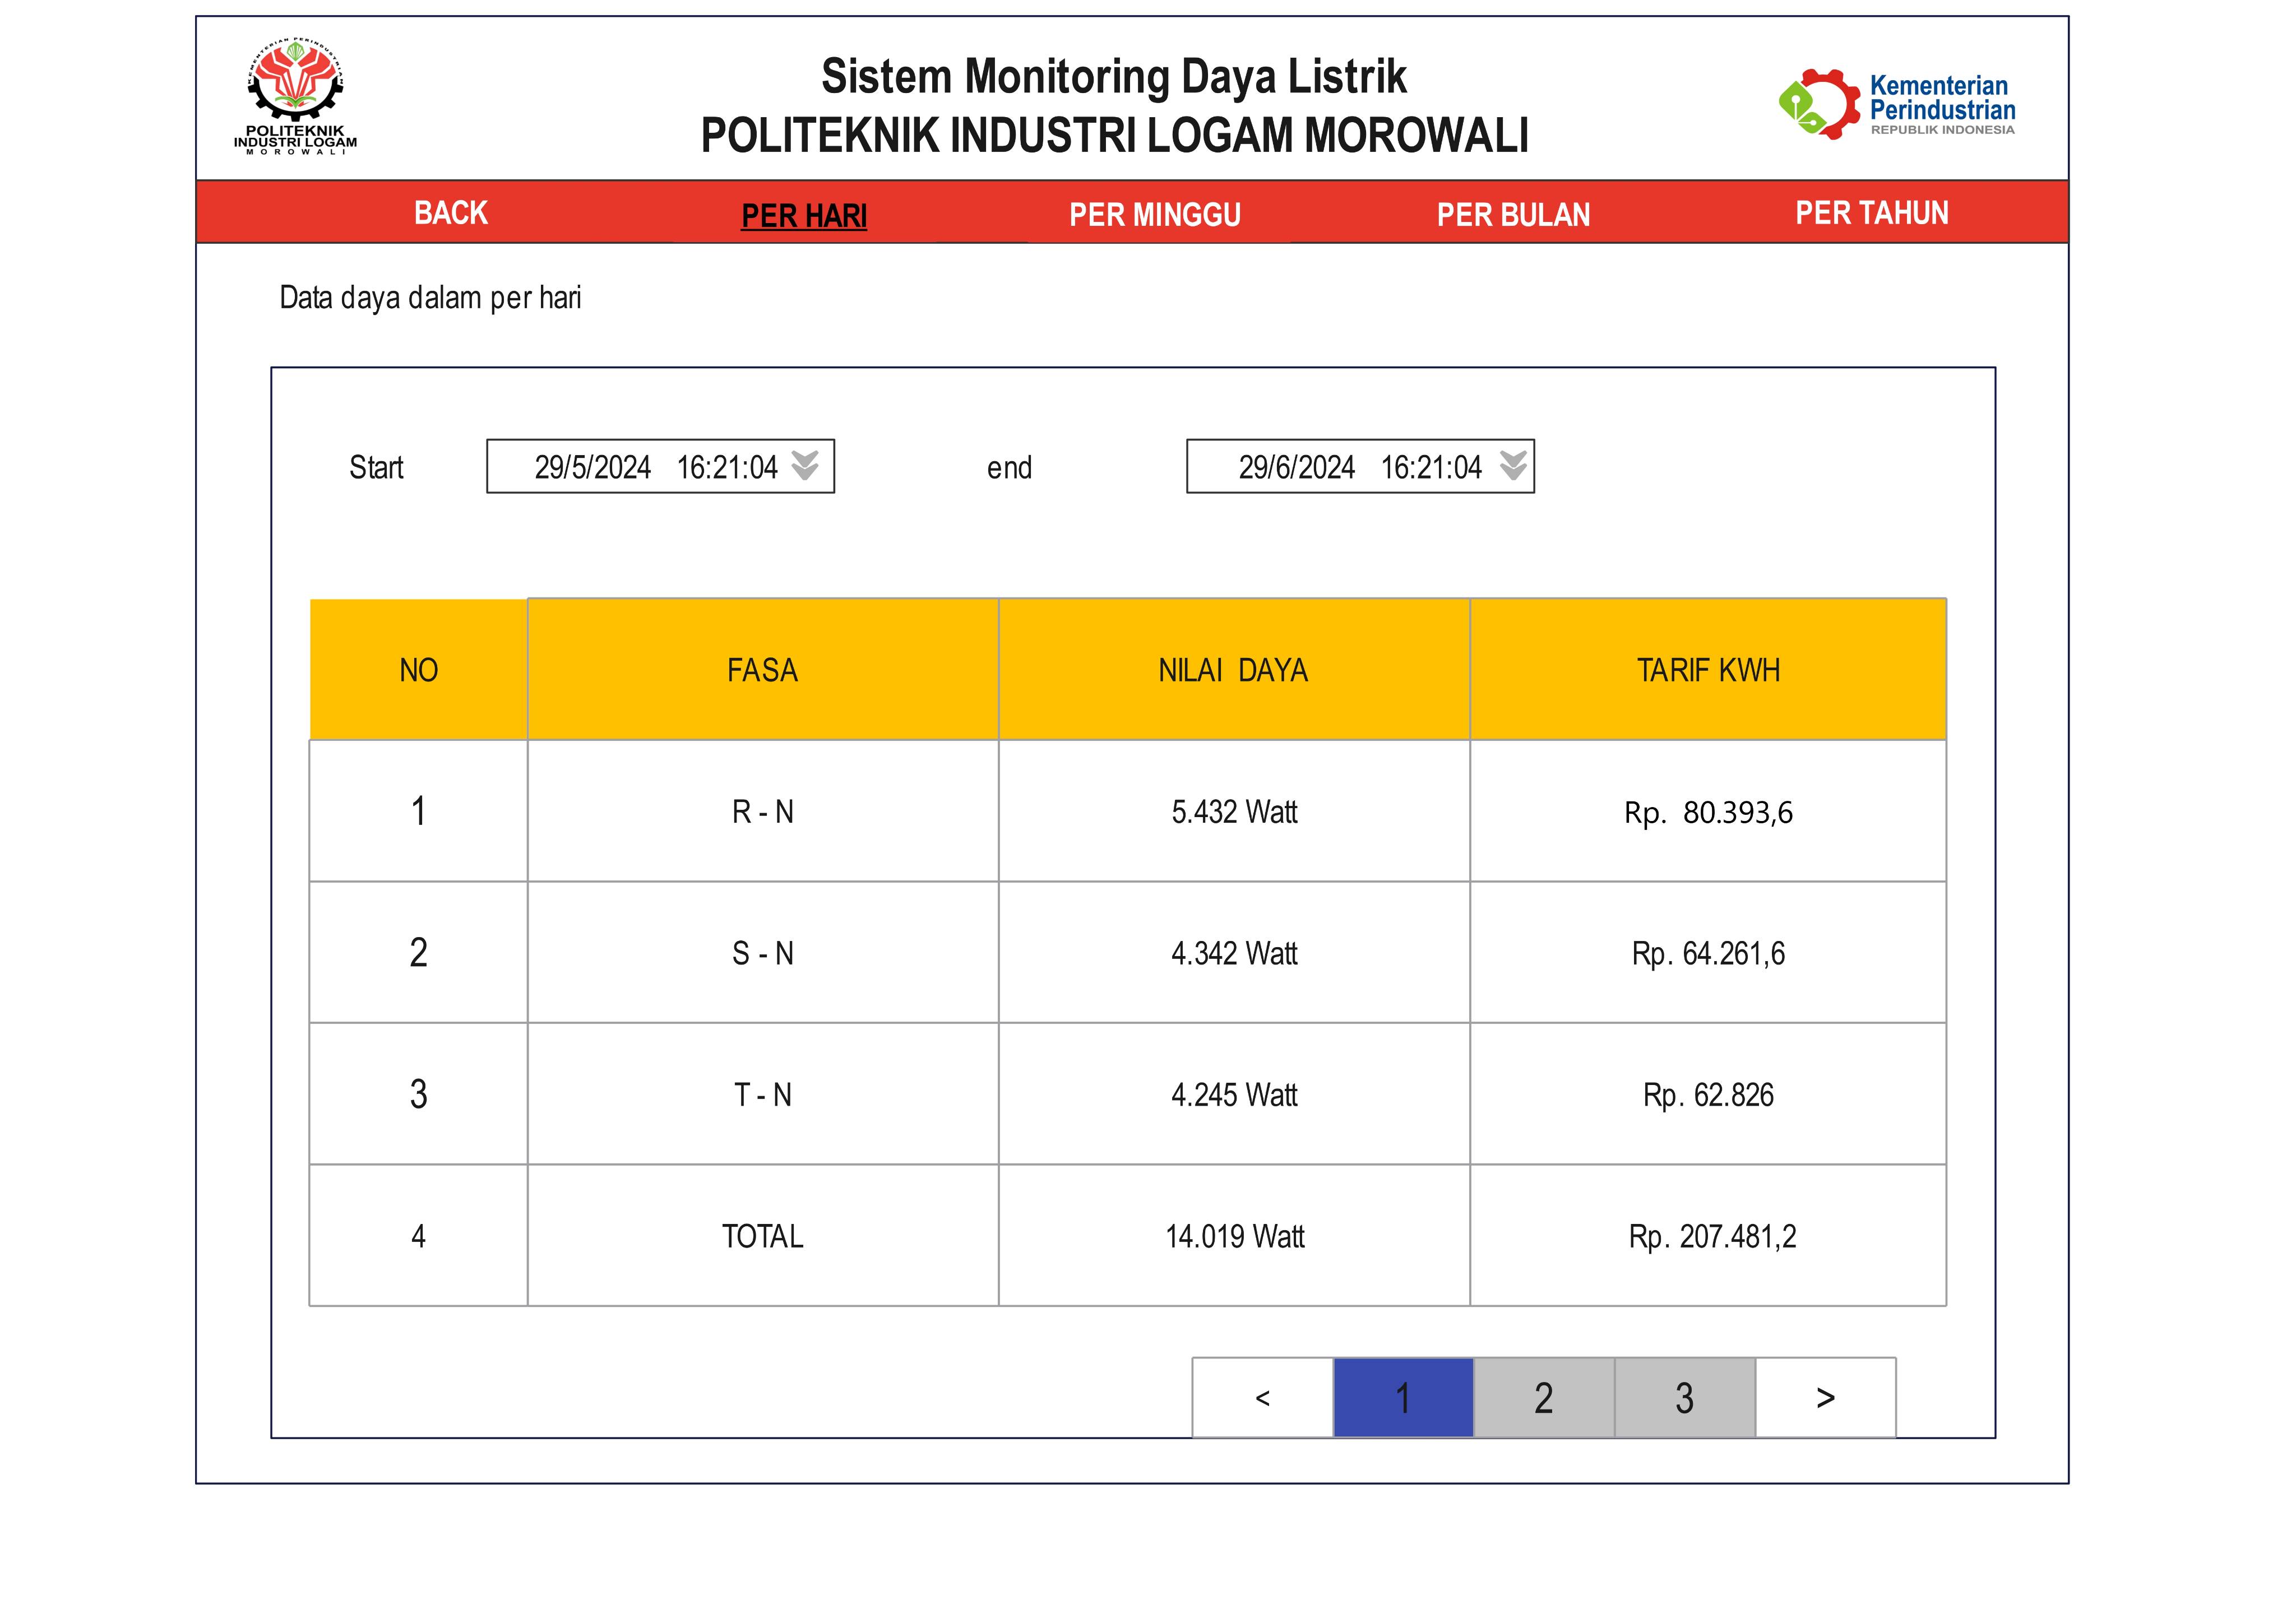Click the Kementerian Perindustrian logo

[1896, 104]
